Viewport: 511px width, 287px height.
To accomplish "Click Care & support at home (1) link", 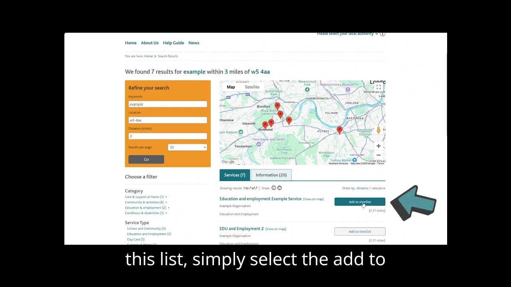I will click(144, 197).
